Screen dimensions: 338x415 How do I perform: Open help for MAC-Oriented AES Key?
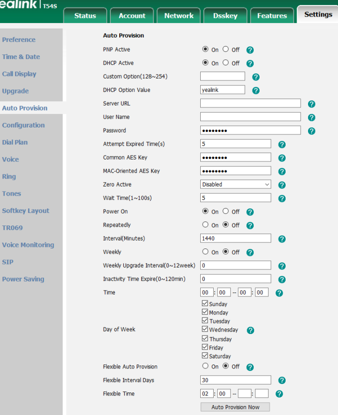coord(282,171)
